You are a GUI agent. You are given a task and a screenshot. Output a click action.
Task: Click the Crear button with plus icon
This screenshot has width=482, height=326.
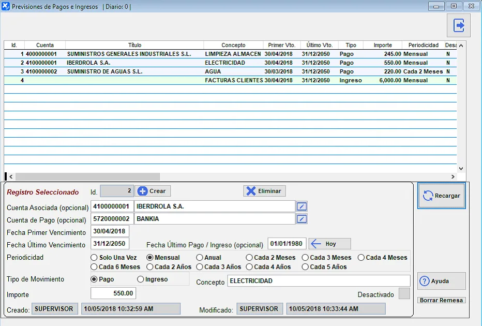coord(153,191)
